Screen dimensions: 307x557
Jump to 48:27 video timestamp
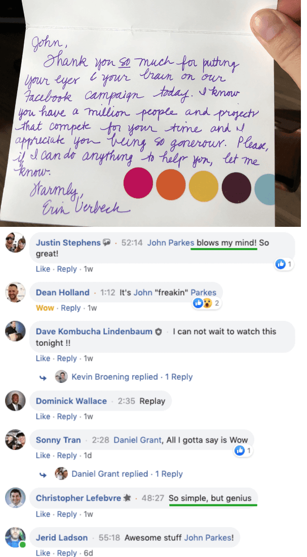click(x=152, y=498)
